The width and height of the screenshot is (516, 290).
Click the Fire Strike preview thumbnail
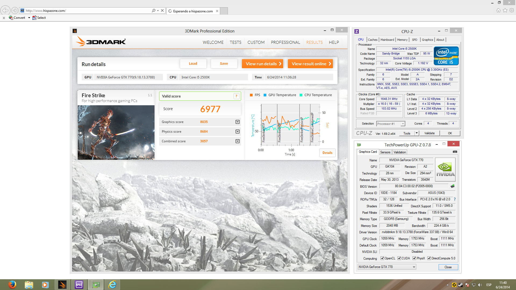click(x=116, y=132)
